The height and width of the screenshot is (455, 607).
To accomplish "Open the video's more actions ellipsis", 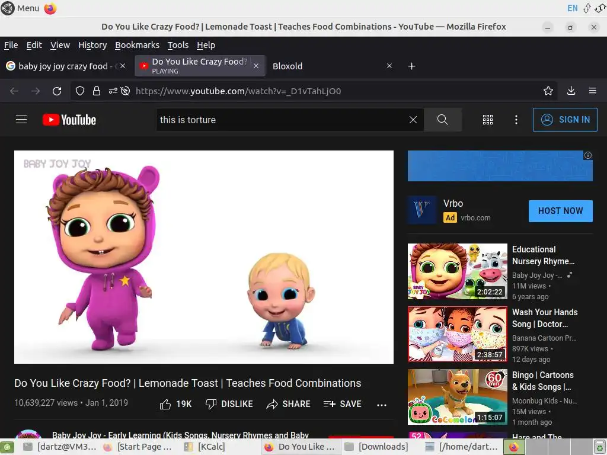I will (x=382, y=405).
